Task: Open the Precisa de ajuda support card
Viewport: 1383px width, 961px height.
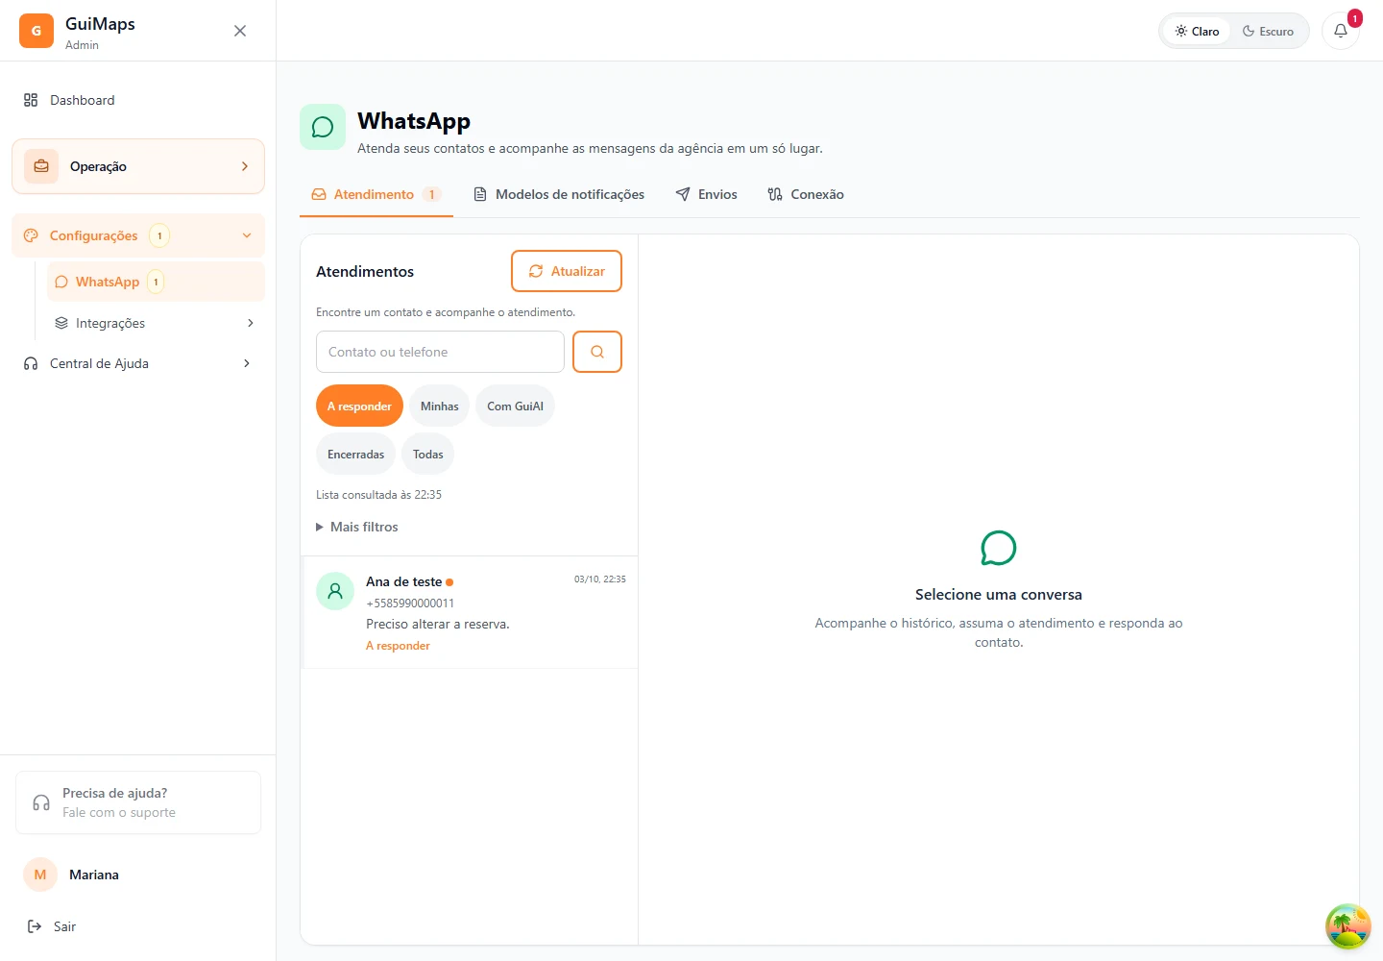Action: tap(138, 802)
